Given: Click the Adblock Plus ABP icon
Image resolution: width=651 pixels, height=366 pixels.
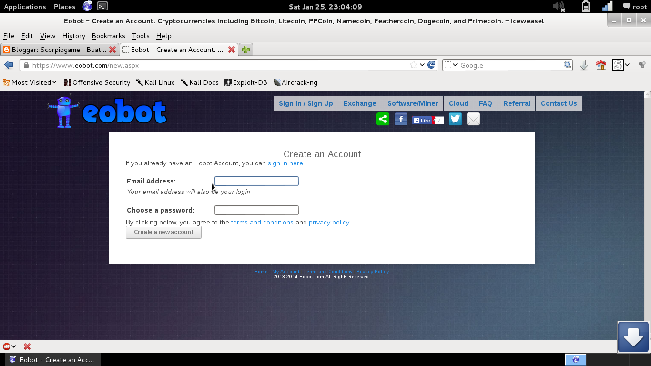Looking at the screenshot, I should coord(7,346).
